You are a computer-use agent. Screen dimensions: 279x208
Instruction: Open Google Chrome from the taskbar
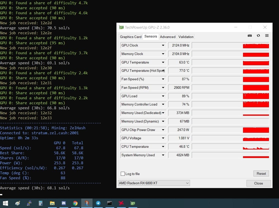pos(75,203)
